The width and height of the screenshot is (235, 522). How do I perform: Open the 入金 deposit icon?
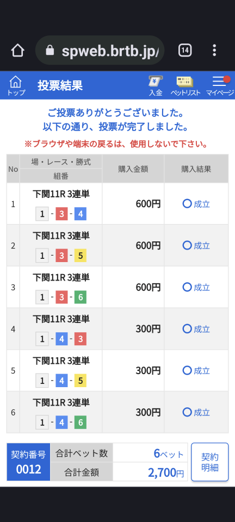tap(156, 85)
